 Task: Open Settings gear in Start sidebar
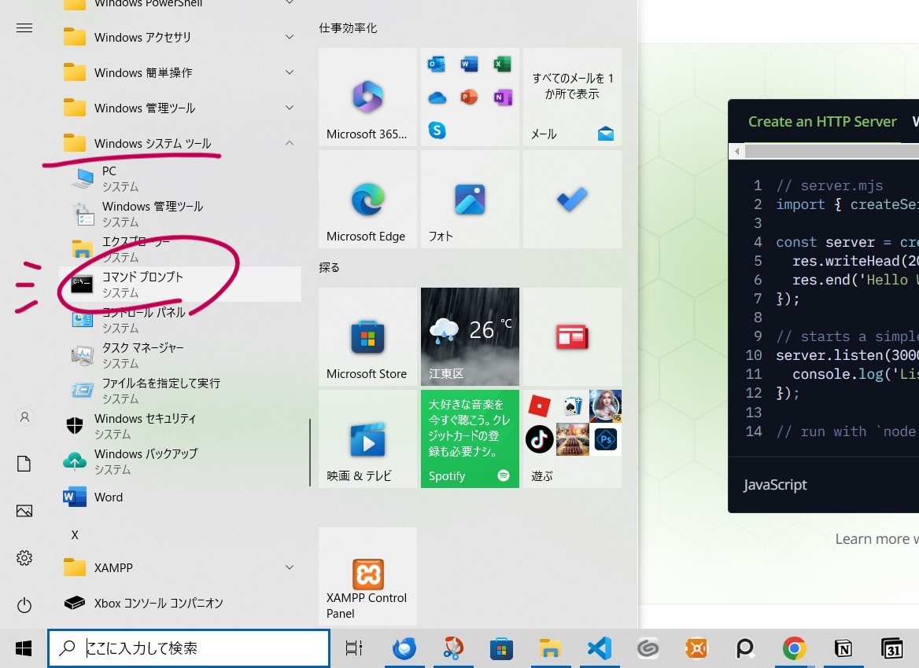24,558
